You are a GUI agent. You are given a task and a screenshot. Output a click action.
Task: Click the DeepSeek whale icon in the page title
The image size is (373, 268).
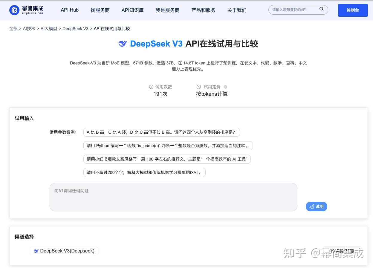(x=123, y=44)
